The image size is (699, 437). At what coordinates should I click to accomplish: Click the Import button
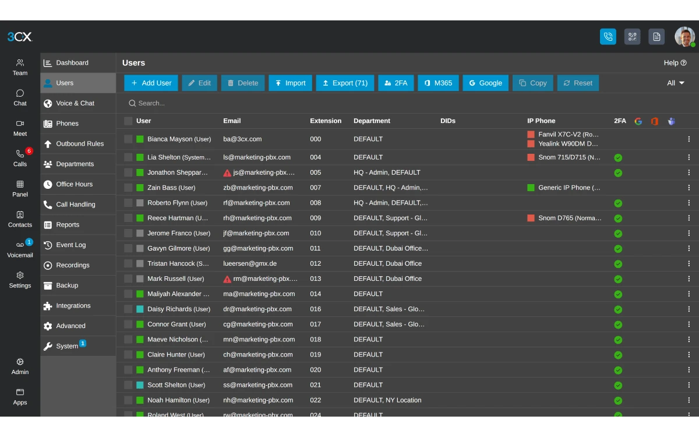click(x=290, y=83)
